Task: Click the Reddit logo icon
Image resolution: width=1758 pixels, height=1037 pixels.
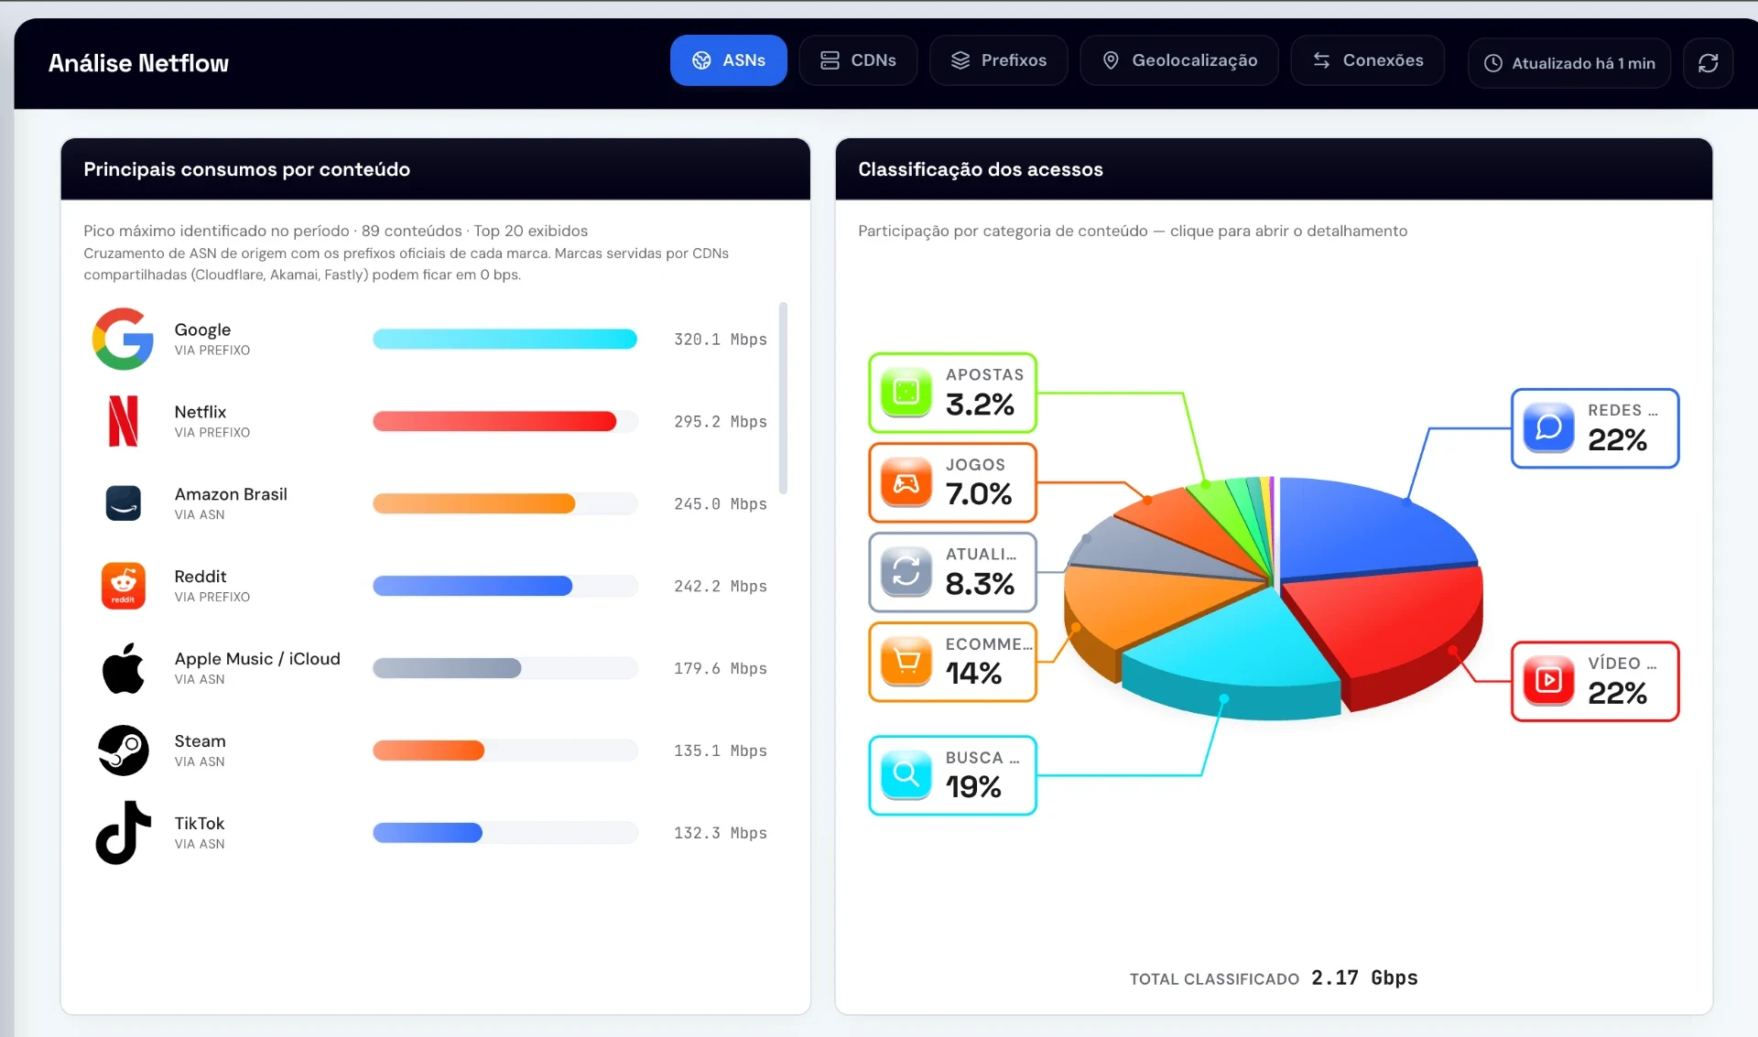Action: click(123, 586)
